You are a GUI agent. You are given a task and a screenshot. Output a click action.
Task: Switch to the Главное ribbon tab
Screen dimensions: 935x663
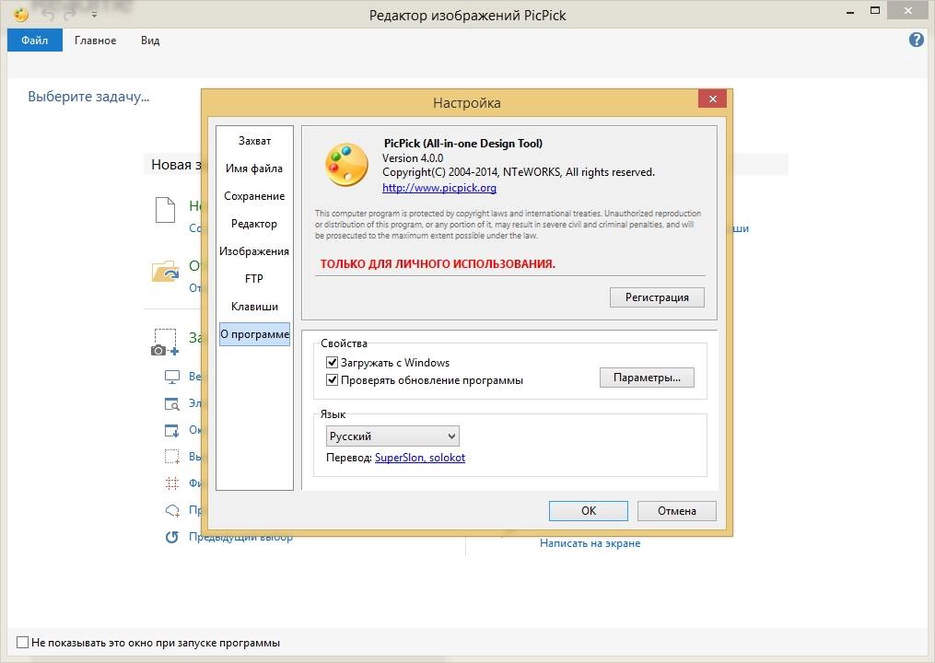[x=96, y=41]
